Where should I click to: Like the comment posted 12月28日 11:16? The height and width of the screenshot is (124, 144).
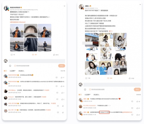tap(137, 115)
